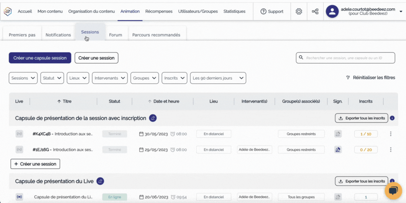Expand Les 90 derniers jours dropdown

[218, 78]
